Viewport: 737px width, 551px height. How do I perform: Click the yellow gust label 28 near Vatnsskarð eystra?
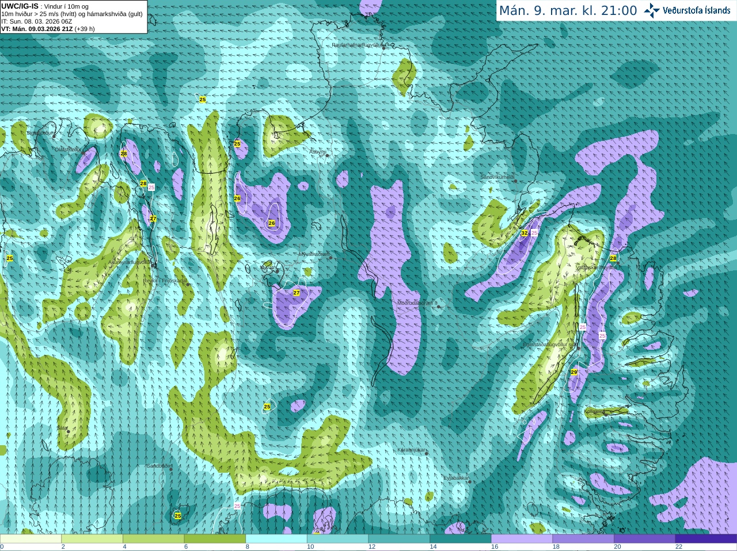point(613,258)
